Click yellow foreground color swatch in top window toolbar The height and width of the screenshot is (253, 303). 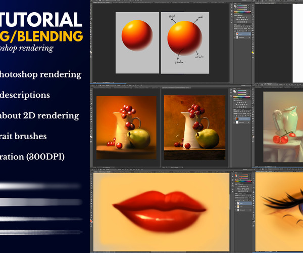click(x=253, y=53)
